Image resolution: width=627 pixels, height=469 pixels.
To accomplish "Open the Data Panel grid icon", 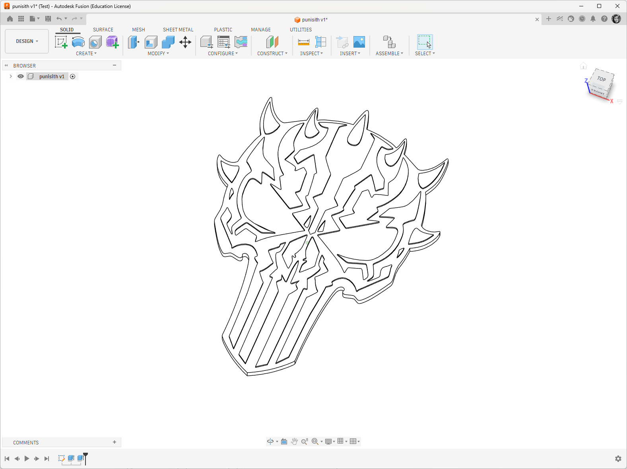I will pos(21,19).
